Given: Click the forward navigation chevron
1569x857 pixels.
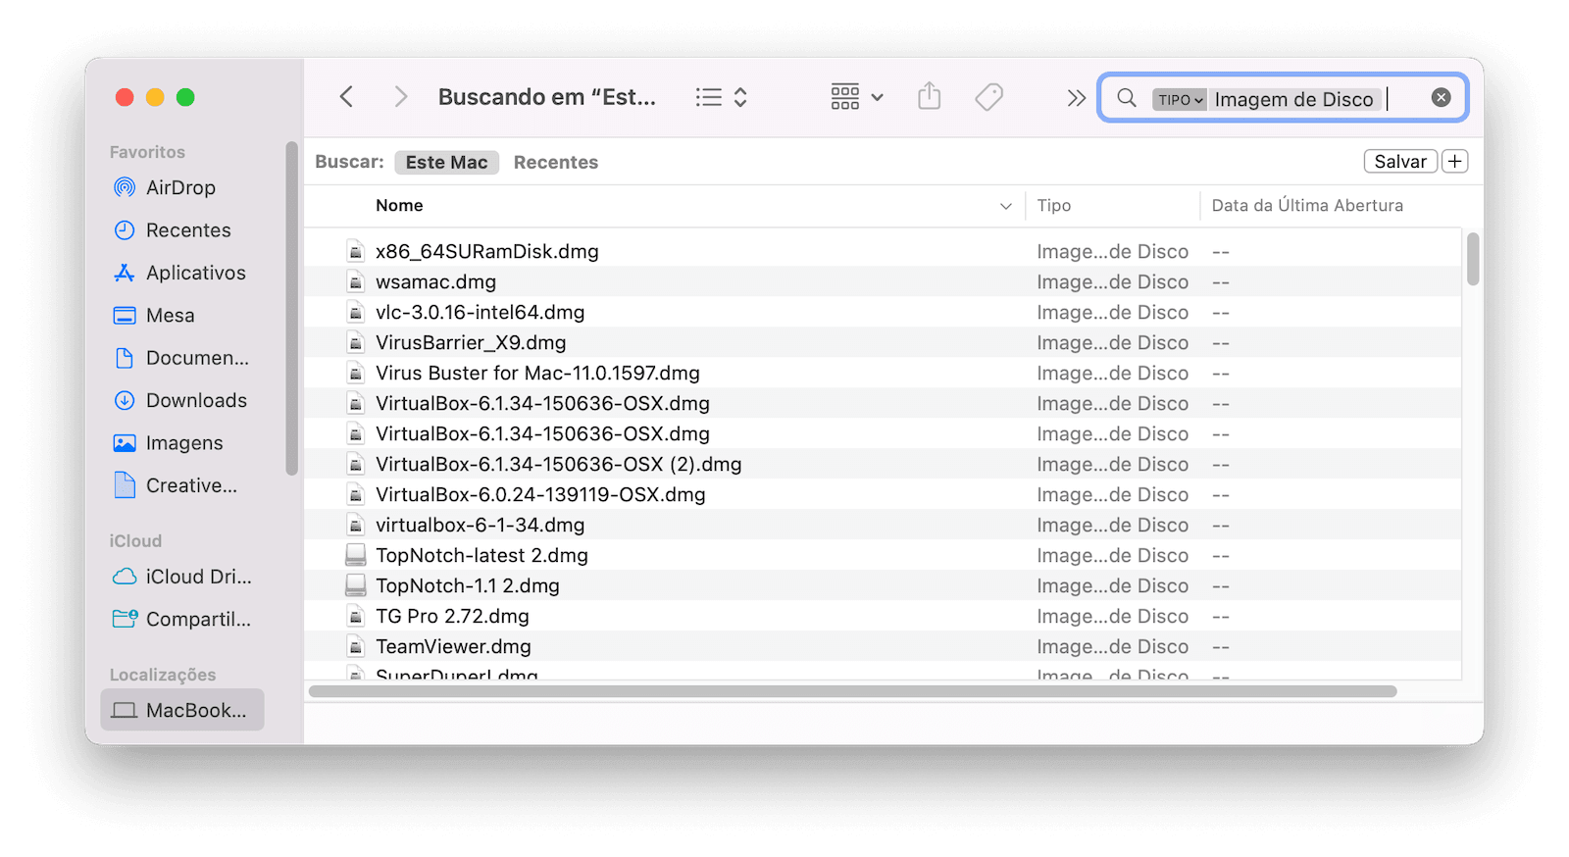Looking at the screenshot, I should point(400,97).
